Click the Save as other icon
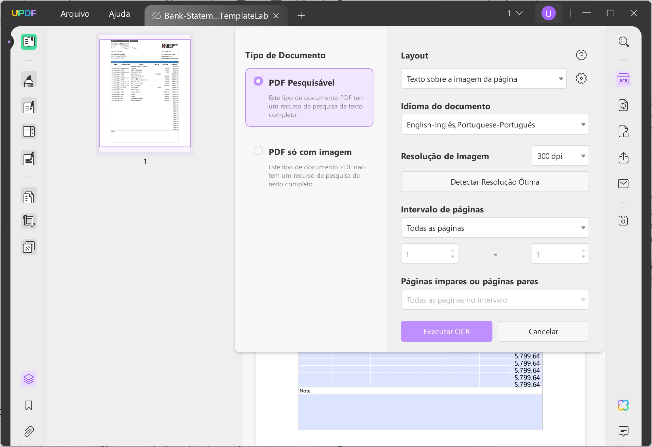This screenshot has height=447, width=652. (x=623, y=221)
